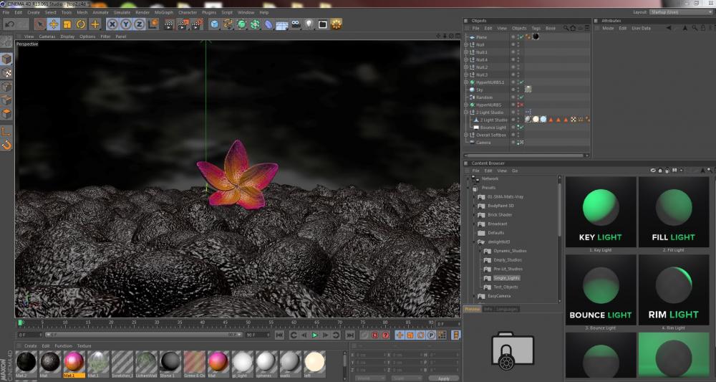Click the Add Camera object icon
Viewport: 716px width, 382px height.
click(296, 24)
